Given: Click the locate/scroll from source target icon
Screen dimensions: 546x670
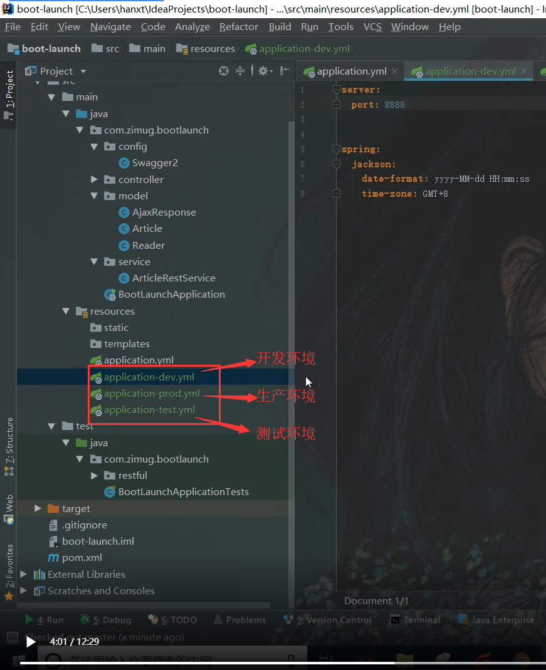Looking at the screenshot, I should click(223, 71).
